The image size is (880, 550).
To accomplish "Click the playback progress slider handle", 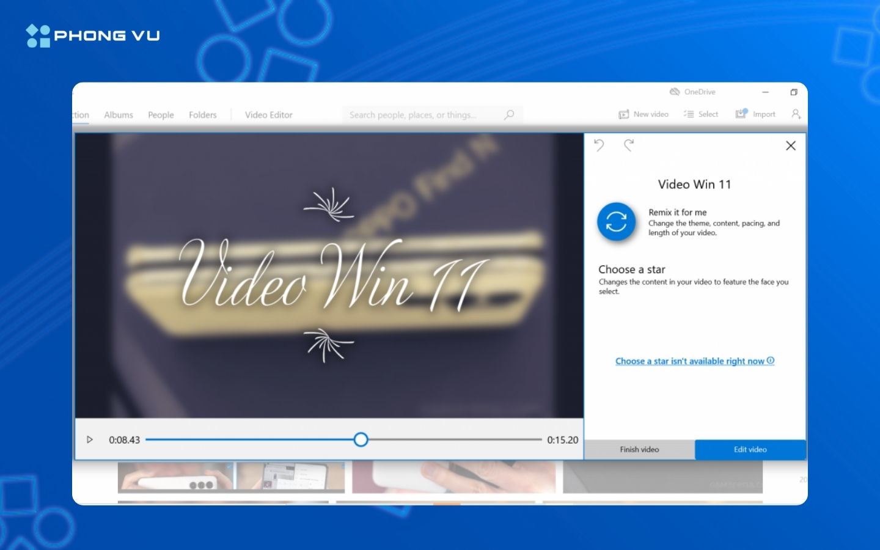I will (x=361, y=439).
